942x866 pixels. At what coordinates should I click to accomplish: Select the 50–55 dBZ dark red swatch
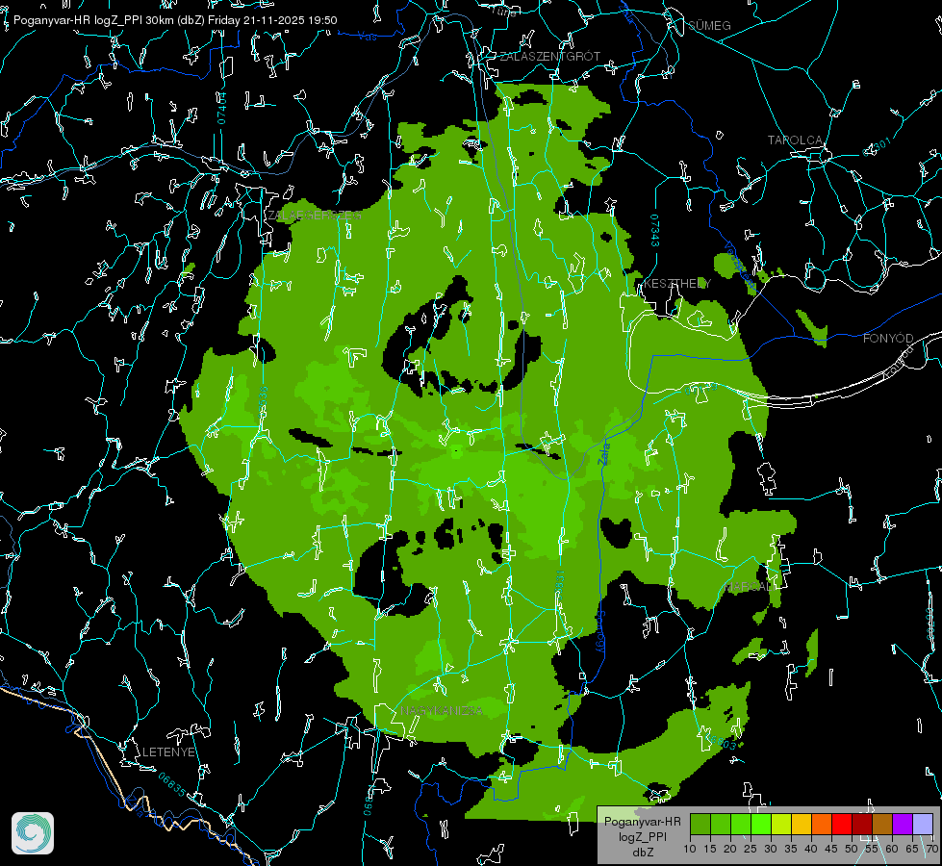click(x=861, y=825)
